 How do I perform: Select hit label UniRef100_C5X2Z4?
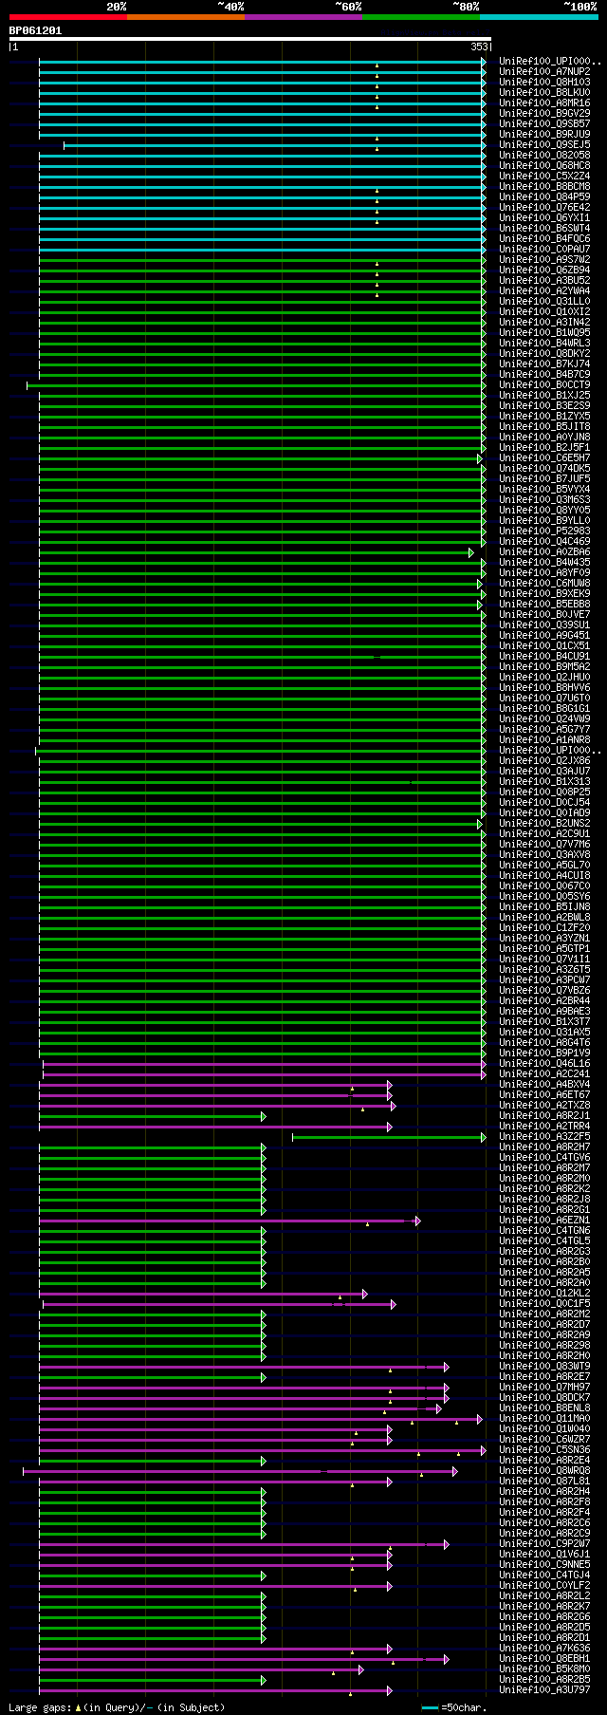(x=544, y=176)
